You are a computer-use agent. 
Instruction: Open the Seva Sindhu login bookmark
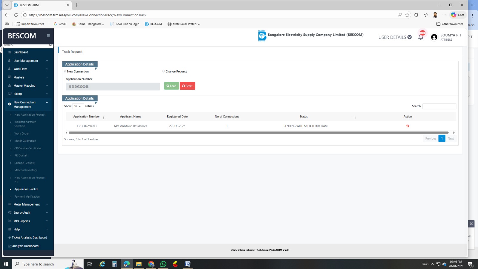(x=125, y=24)
